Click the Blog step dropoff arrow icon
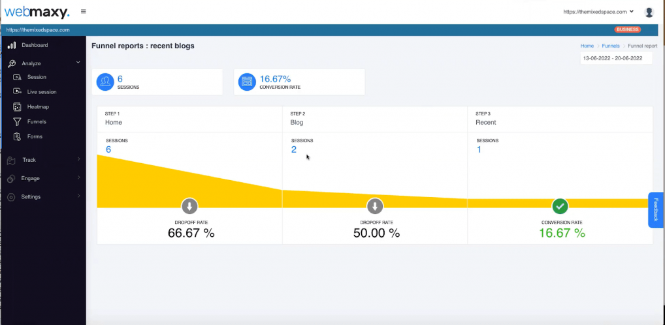Image resolution: width=665 pixels, height=325 pixels. [374, 207]
